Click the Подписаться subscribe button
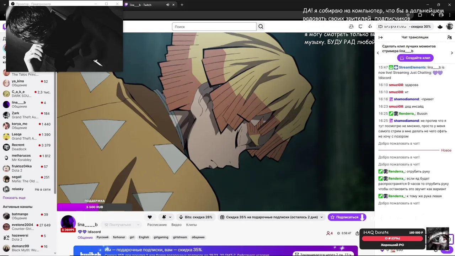The image size is (455, 256). point(347,217)
